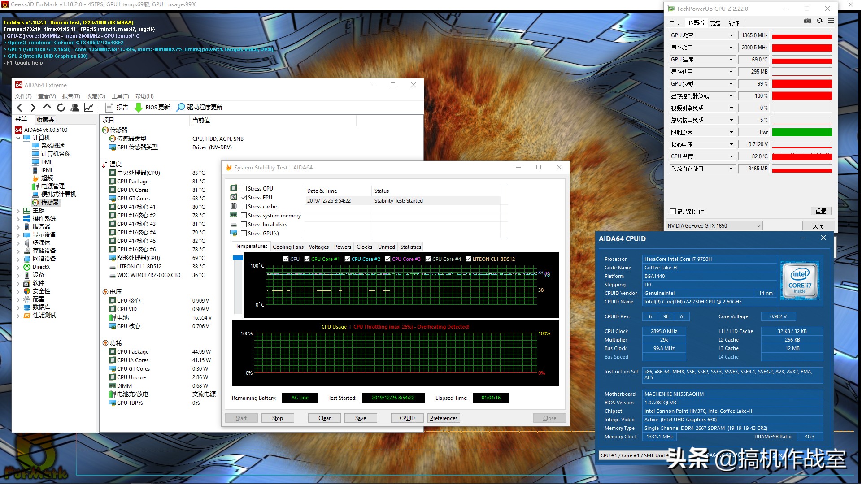This screenshot has height=485, width=862.
Task: Click the GPU-Z refresh icon
Action: tap(820, 21)
